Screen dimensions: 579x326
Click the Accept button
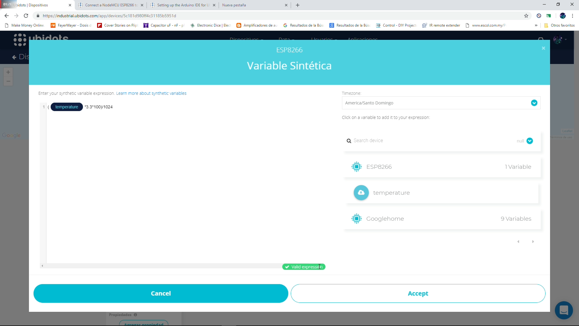pos(418,293)
